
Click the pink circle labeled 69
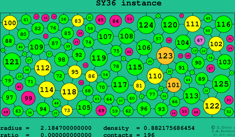(x=101, y=111)
